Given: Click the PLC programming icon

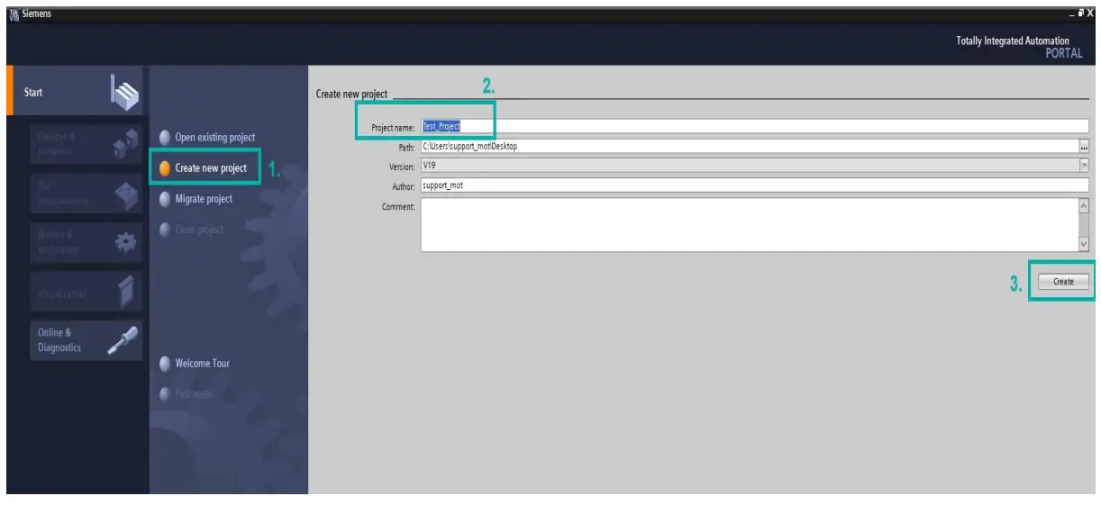Looking at the screenshot, I should coord(126,193).
